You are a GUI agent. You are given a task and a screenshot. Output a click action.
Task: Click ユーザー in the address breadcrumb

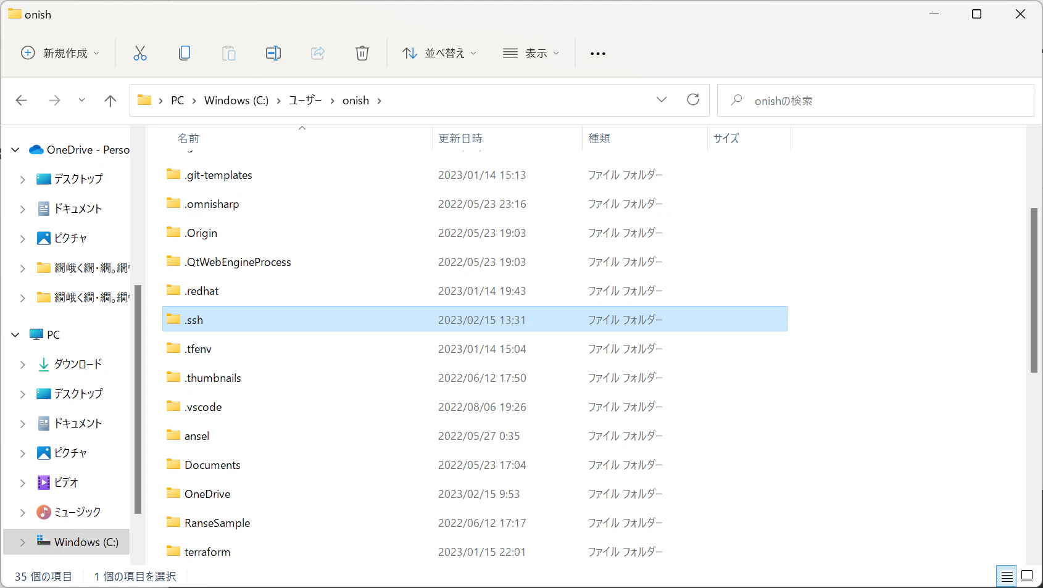pos(305,100)
